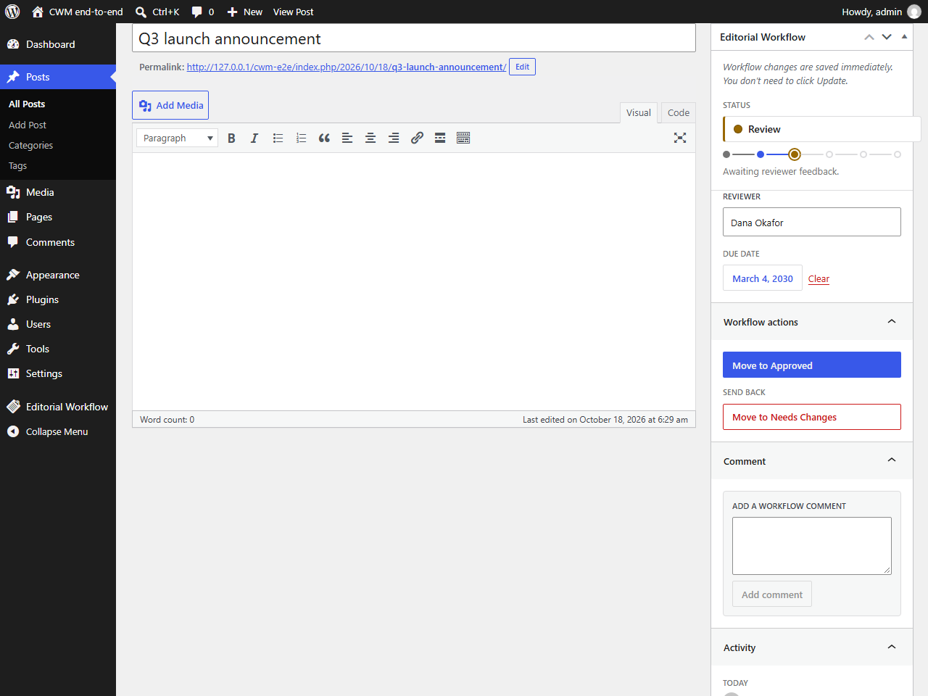Image resolution: width=928 pixels, height=696 pixels.
Task: Insert Read More tag
Action: (x=440, y=138)
